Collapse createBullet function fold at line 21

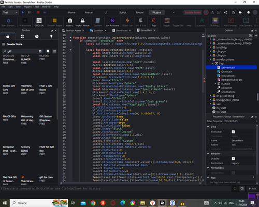pos(70,50)
